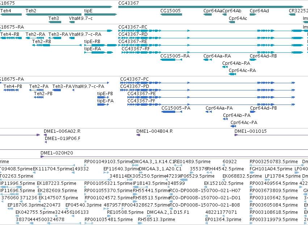308x225 pixels.
Task: Click EST IP11996.5prime
Action: (11, 187)
